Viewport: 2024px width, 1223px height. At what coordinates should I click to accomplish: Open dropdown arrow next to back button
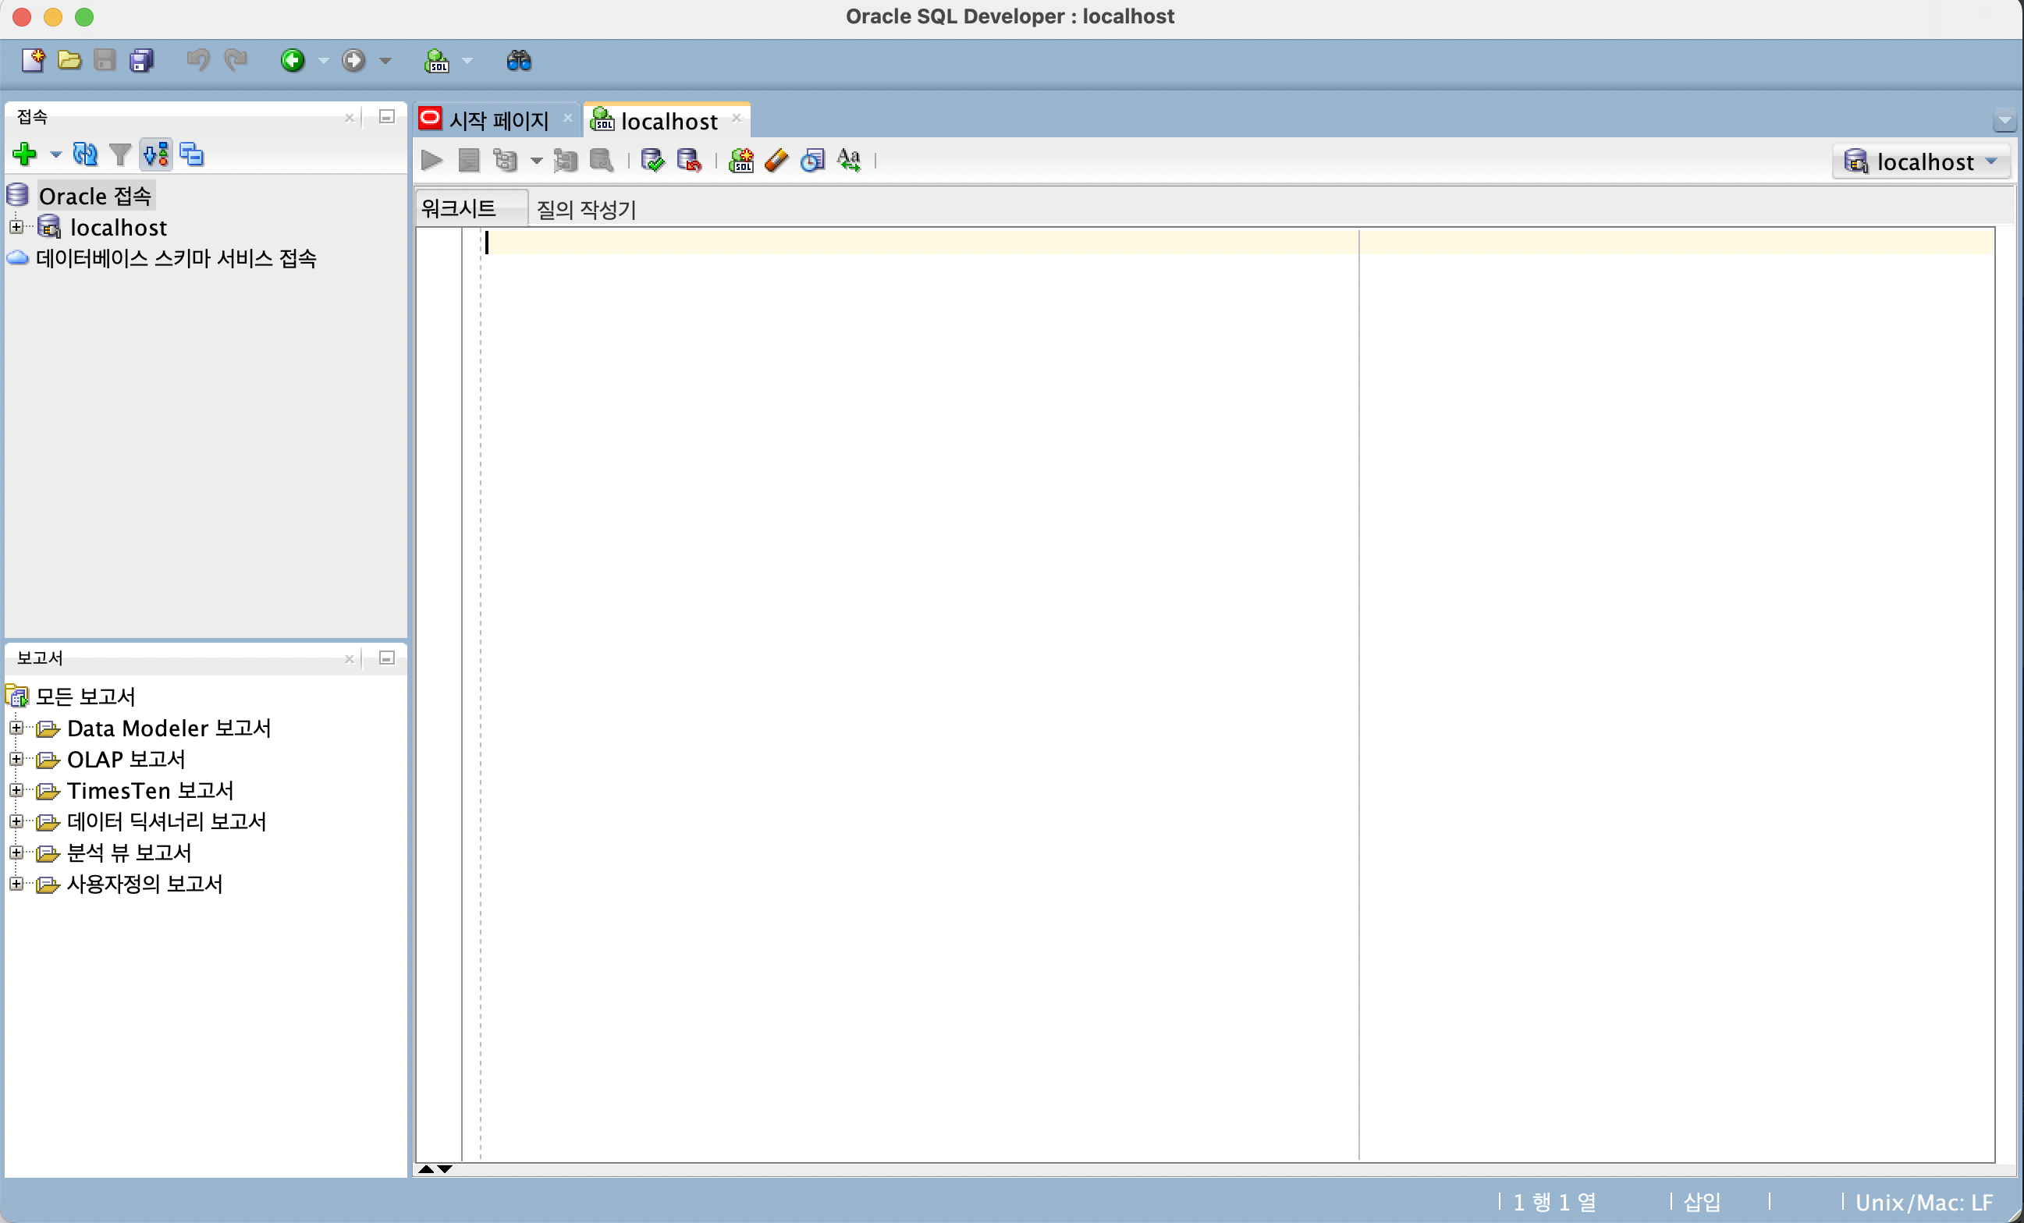[323, 61]
